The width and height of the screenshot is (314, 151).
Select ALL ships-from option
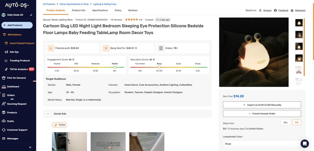click(286, 122)
